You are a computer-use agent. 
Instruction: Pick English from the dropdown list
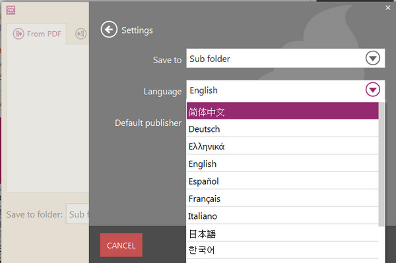click(282, 163)
